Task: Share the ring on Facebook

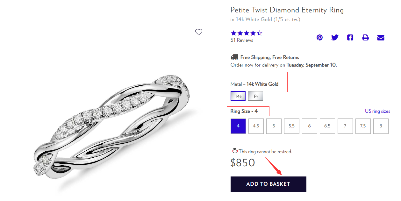Action: tap(350, 38)
